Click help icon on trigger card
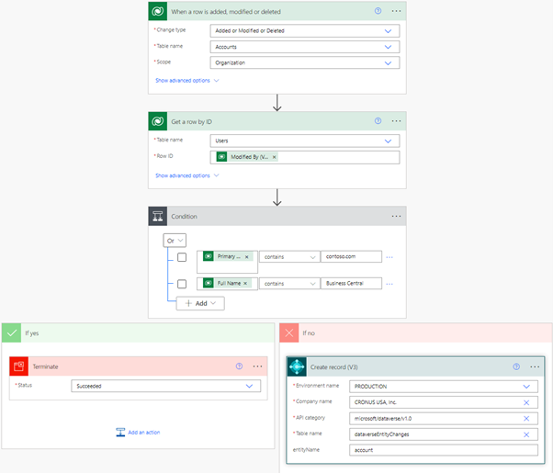The width and height of the screenshot is (553, 473). click(378, 11)
